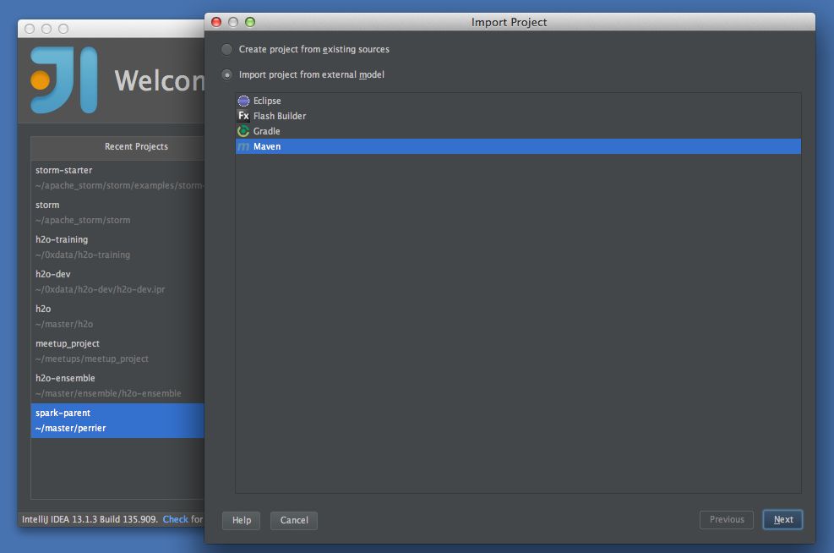Click the Check for updates link

(175, 519)
